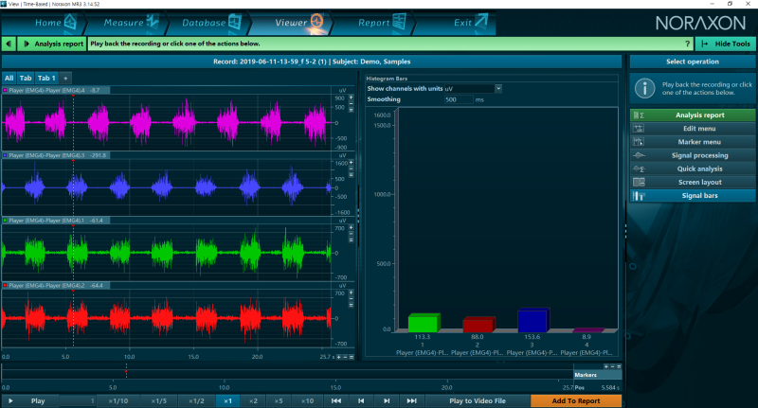Click magenta color swatch of EMG4.4 channel
758x408 pixels.
click(x=6, y=90)
